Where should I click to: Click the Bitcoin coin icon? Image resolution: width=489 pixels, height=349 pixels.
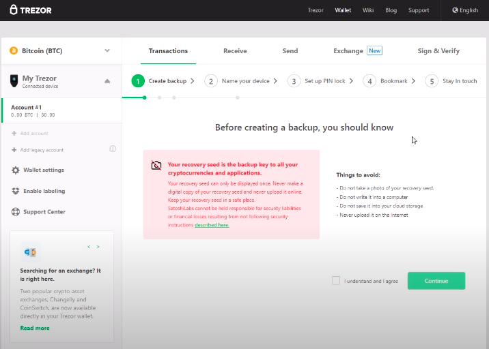tap(14, 50)
